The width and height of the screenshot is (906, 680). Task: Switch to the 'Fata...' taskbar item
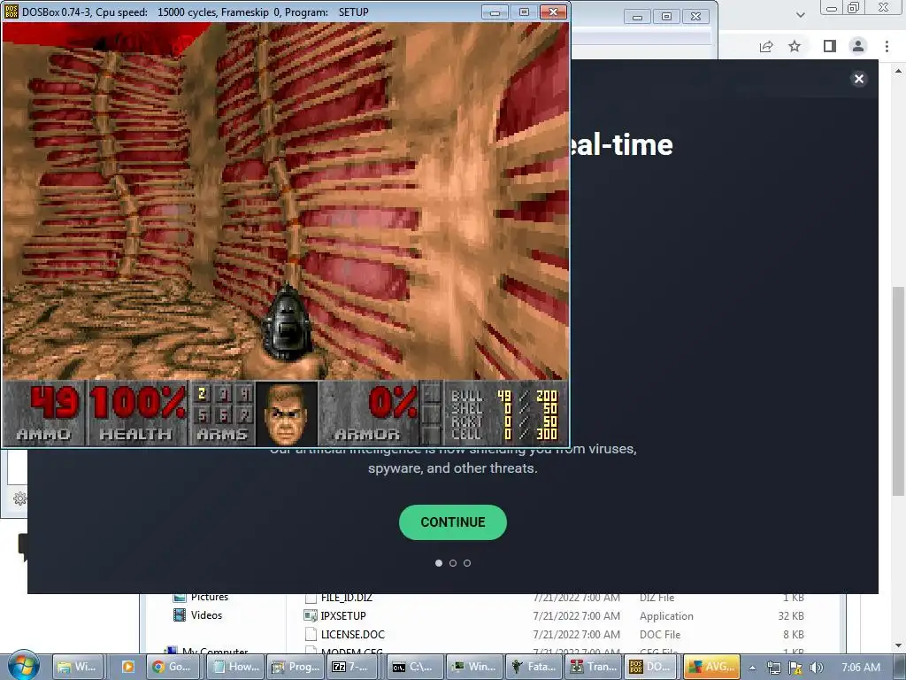click(x=534, y=667)
